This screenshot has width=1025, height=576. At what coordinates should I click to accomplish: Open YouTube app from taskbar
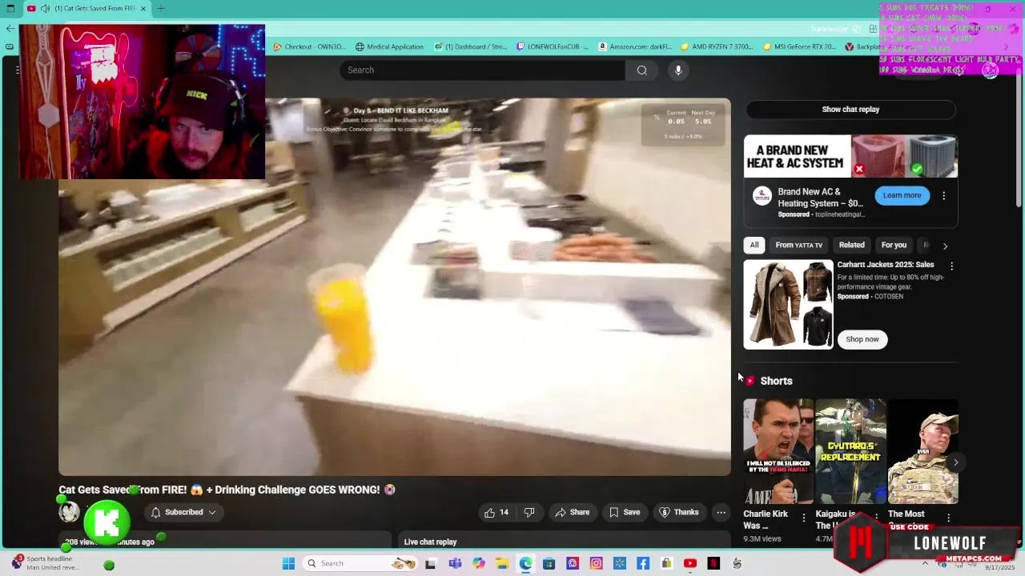click(690, 563)
